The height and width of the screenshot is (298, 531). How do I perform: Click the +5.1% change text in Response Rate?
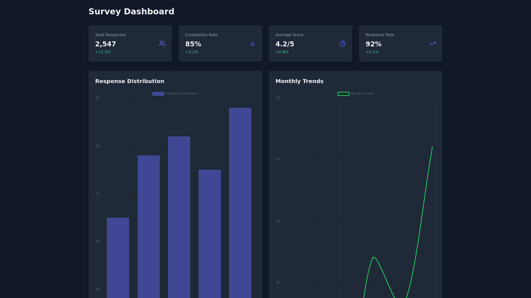point(372,52)
